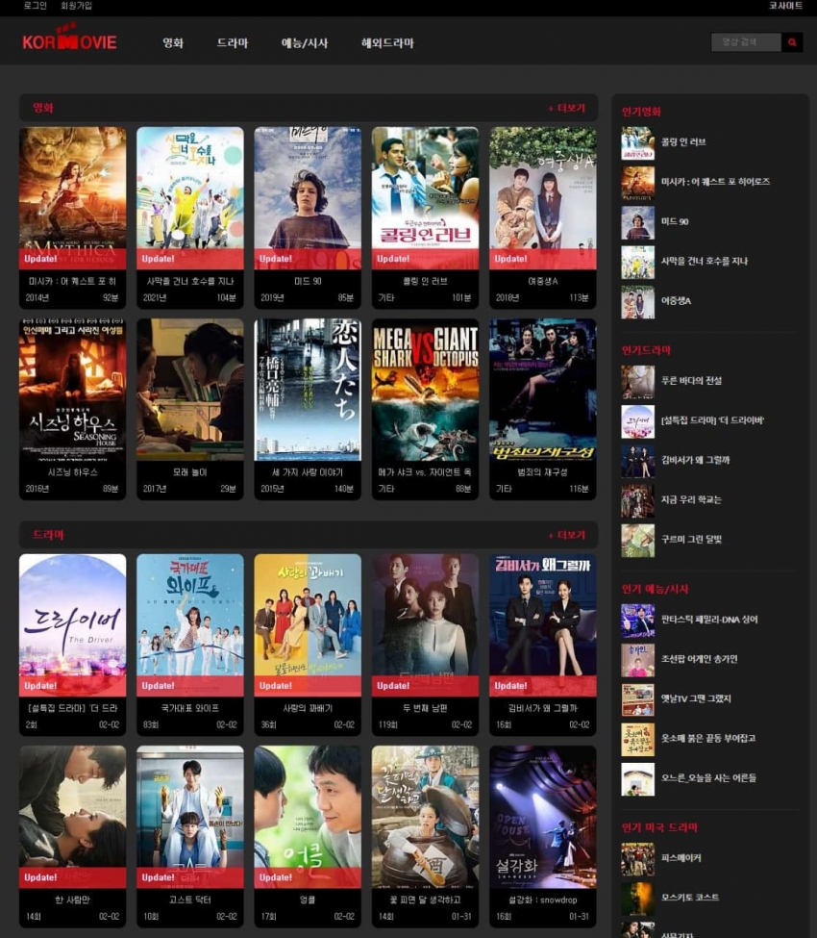Open the 범죄의 재구성 movie poster card
817x938 pixels.
(x=543, y=409)
